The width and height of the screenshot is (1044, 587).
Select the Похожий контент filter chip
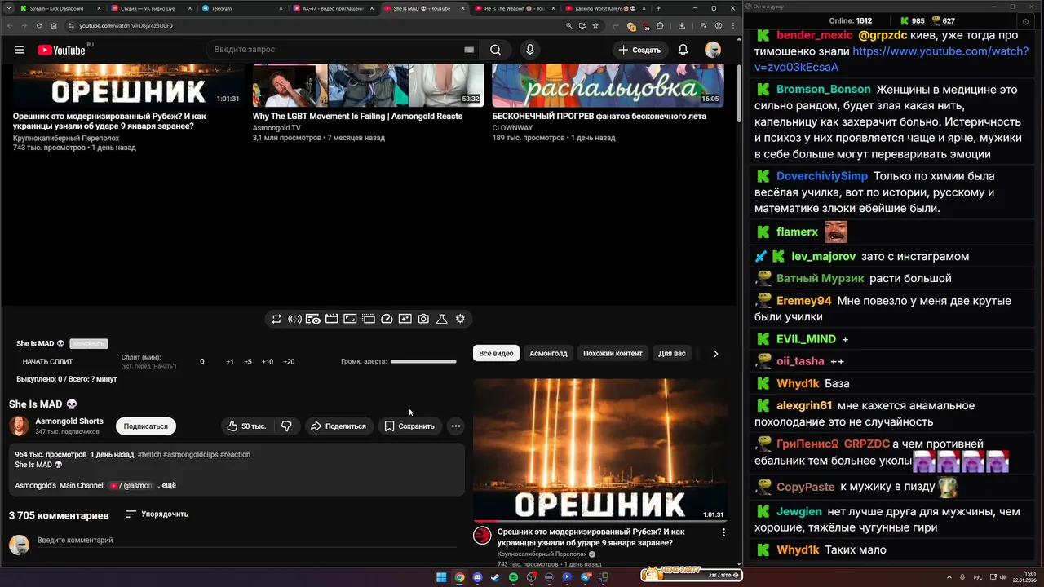[613, 353]
